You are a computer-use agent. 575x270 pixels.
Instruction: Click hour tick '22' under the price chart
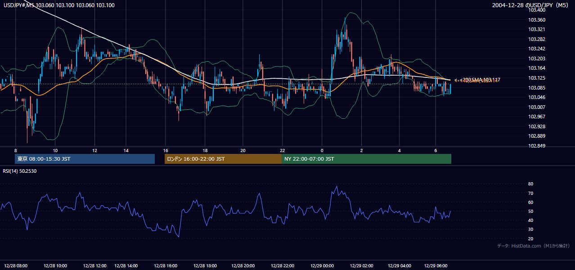[x=283, y=150]
